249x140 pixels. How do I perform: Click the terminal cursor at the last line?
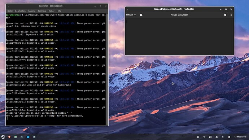6,119
